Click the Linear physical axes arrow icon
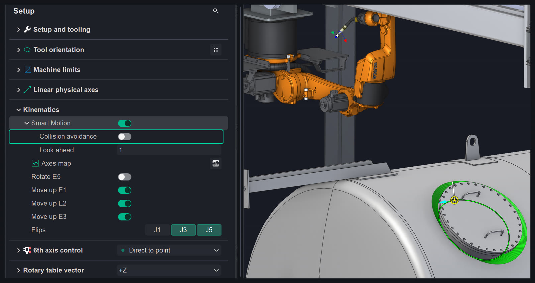 [27, 90]
